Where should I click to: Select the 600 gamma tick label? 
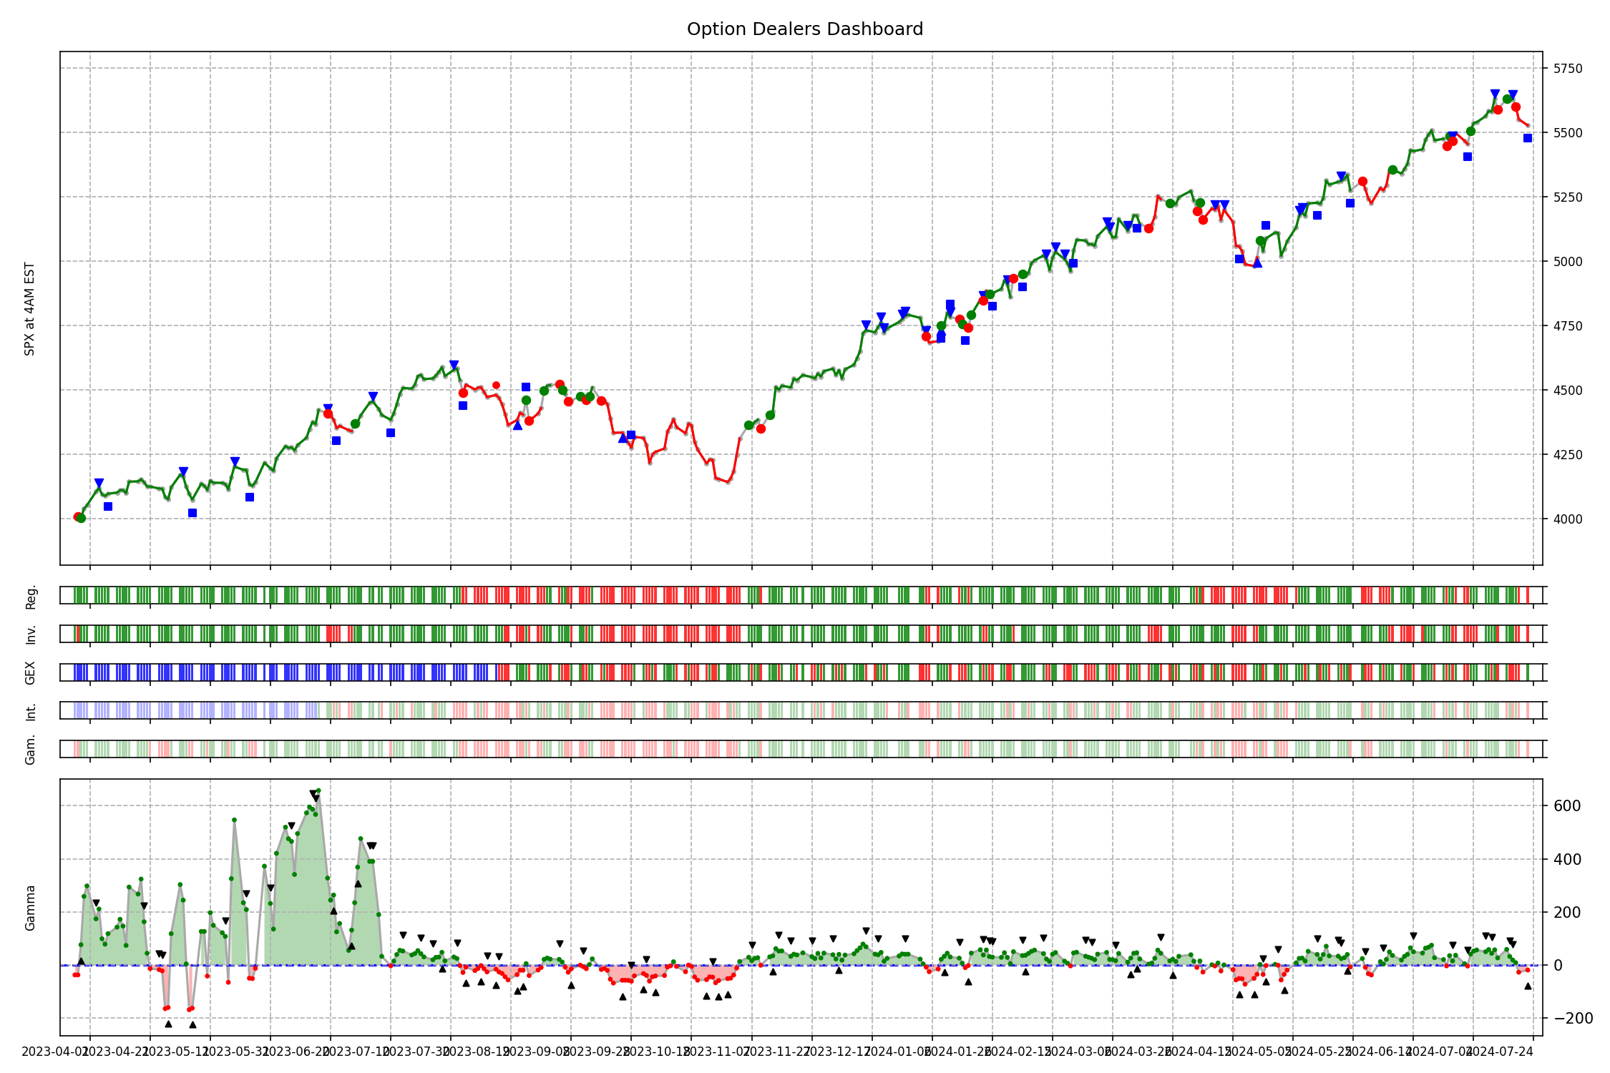click(x=1567, y=806)
